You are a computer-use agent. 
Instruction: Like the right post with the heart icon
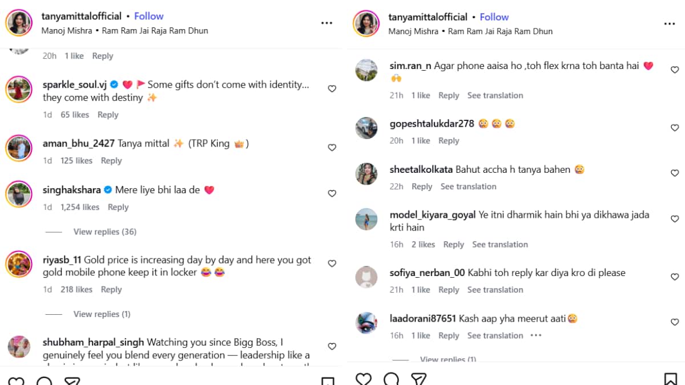(363, 379)
